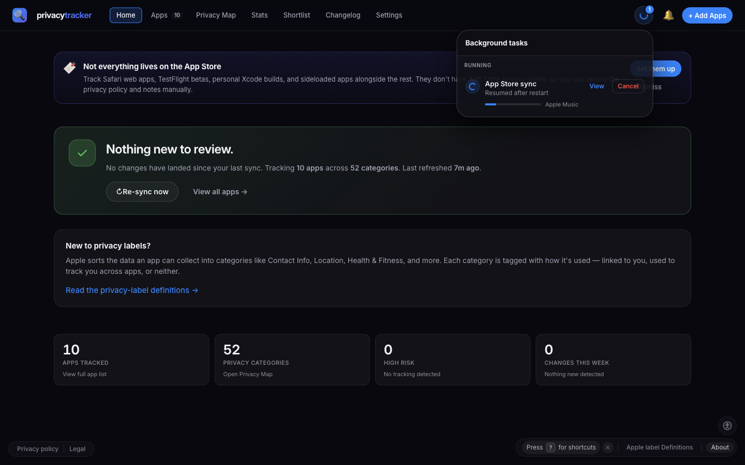The height and width of the screenshot is (465, 745).
Task: Open the Stats tab
Action: pos(260,15)
